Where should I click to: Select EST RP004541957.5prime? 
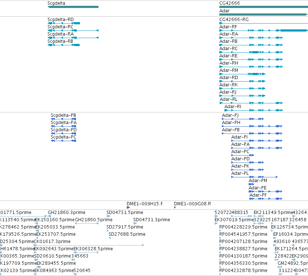tap(243, 234)
